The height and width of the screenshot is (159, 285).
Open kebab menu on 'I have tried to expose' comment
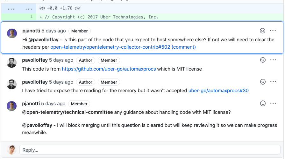coord(273,82)
